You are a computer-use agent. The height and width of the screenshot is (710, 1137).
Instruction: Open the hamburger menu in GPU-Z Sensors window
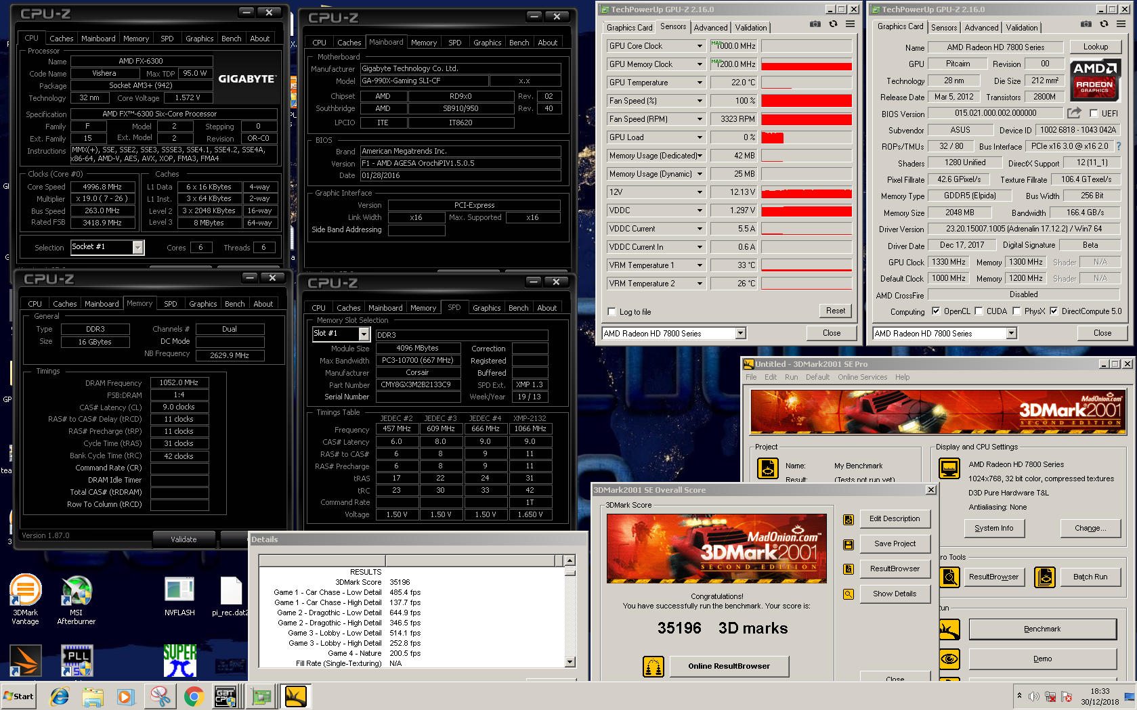(x=850, y=24)
